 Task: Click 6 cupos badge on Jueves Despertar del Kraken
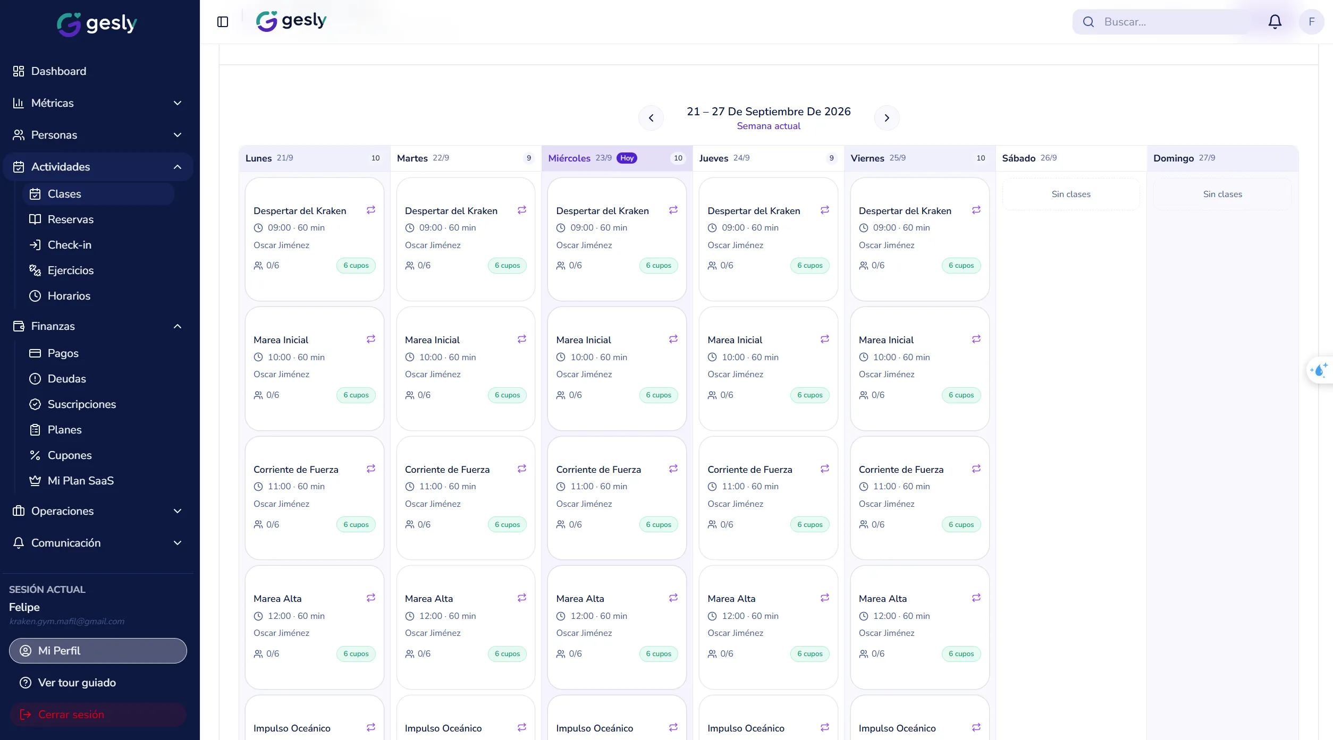pyautogui.click(x=809, y=266)
